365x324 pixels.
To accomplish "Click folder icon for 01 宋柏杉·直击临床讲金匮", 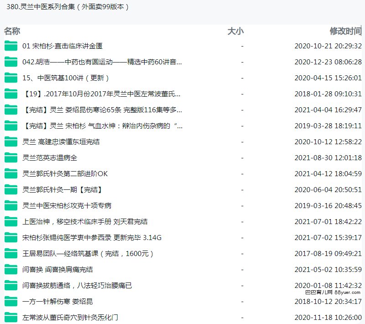I will (x=11, y=46).
